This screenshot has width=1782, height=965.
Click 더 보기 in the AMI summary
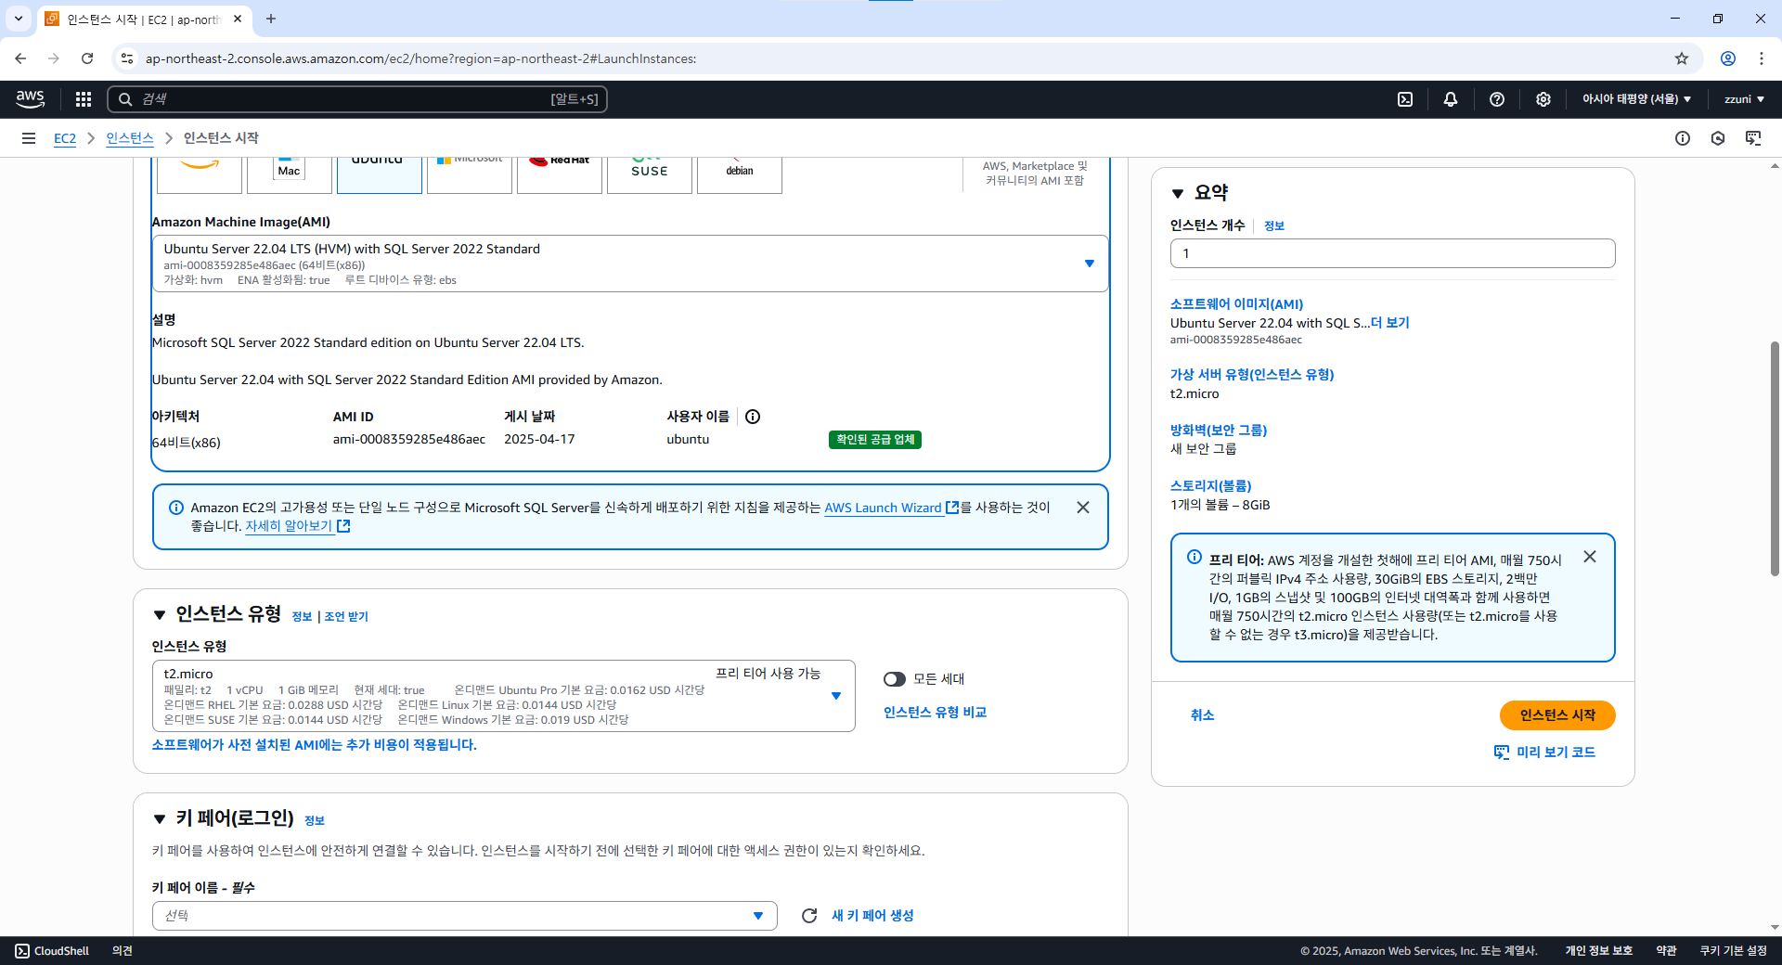[1390, 323]
